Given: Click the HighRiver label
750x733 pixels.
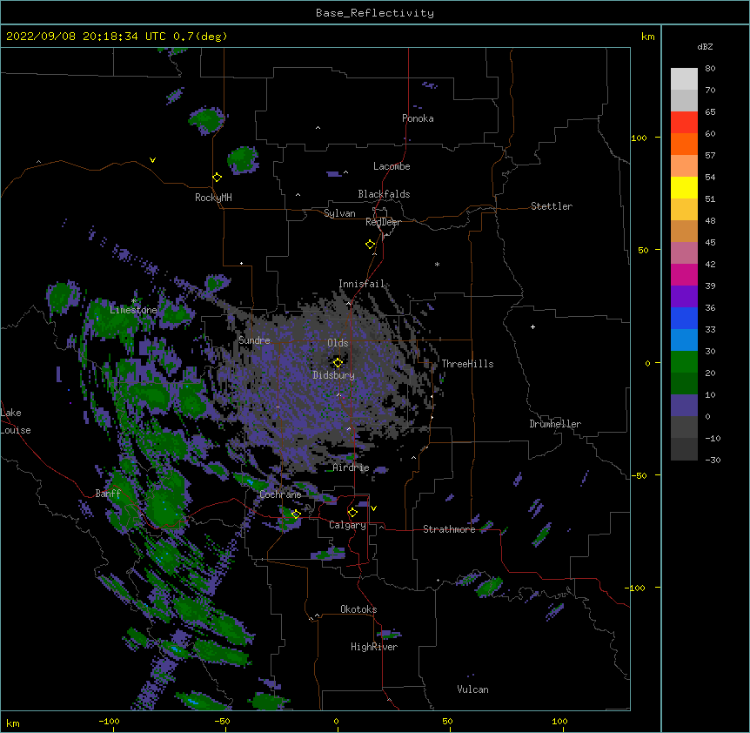Looking at the screenshot, I should 374,647.
